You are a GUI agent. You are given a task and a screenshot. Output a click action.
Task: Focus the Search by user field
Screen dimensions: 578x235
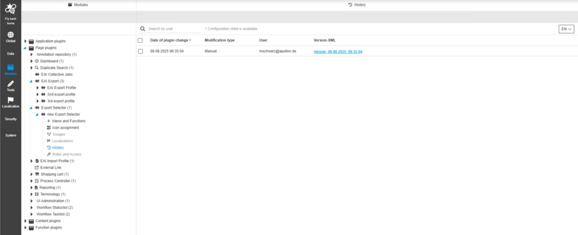coord(175,29)
